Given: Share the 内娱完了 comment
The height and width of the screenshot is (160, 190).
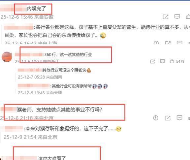Looking at the screenshot, I should 166,17.
